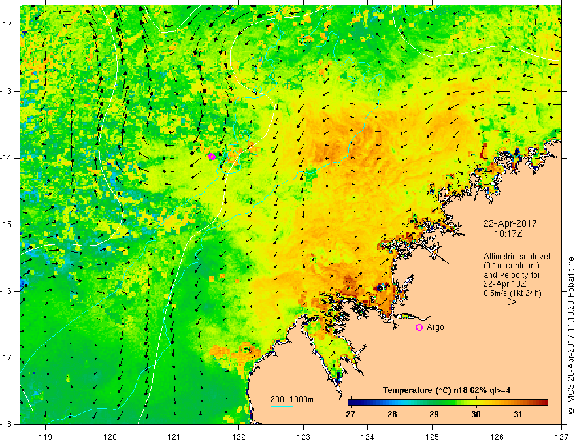The height and width of the screenshot is (444, 575).
Task: Click the '28' colorbar label
Action: click(393, 415)
